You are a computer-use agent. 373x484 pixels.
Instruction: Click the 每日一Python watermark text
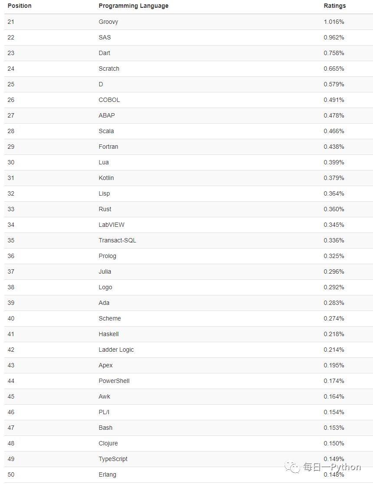[332, 467]
